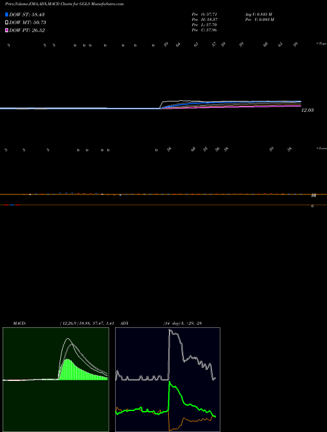This screenshot has height=432, width=327.
Task: Open the ADX indicator chart panel
Action: [x=167, y=380]
